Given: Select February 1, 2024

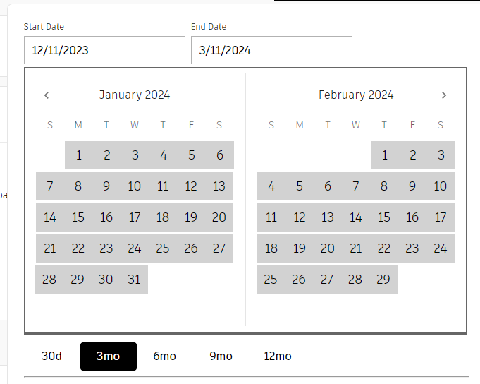Looking at the screenshot, I should [x=384, y=155].
